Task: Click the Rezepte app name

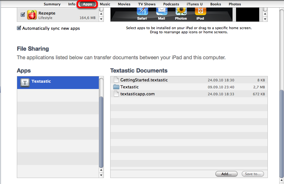Action: [x=47, y=13]
